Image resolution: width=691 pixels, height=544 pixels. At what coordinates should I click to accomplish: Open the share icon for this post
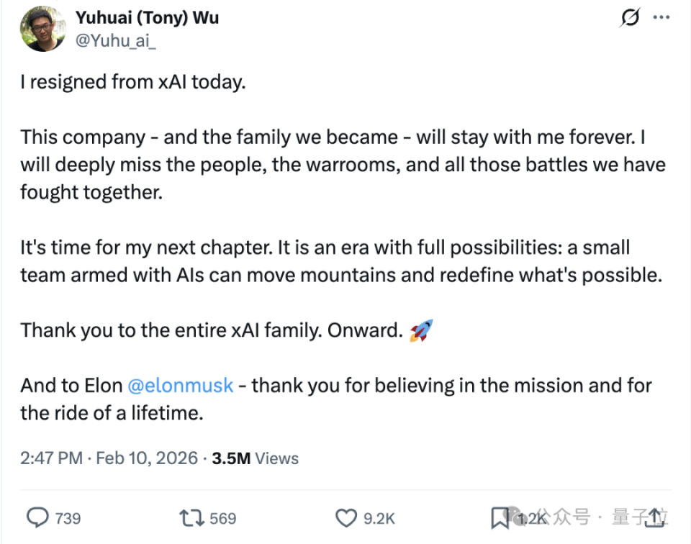coord(654,517)
